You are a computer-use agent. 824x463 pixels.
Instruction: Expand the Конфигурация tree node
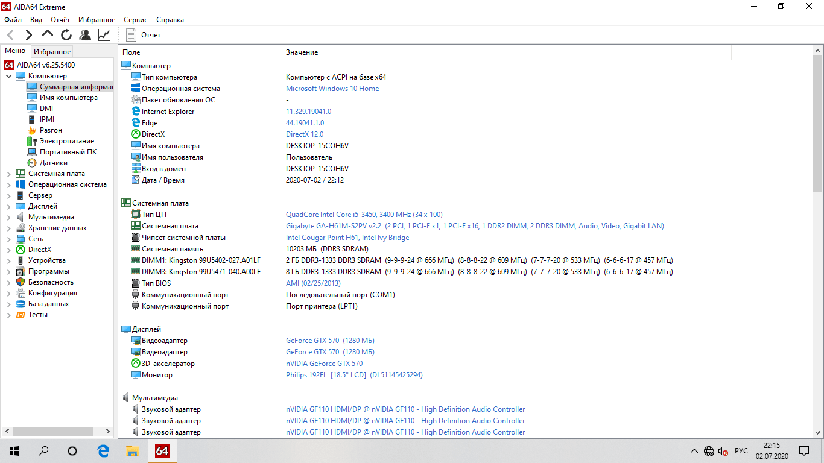tap(8, 293)
